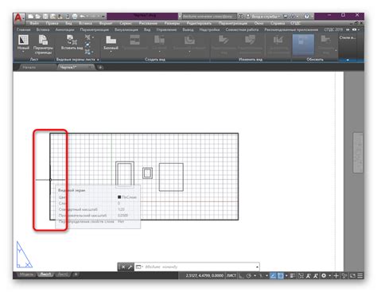Click the Базовый (Base view) ribbon icon

(x=111, y=40)
